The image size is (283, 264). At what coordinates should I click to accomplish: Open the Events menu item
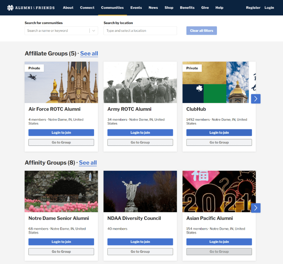pos(136,8)
